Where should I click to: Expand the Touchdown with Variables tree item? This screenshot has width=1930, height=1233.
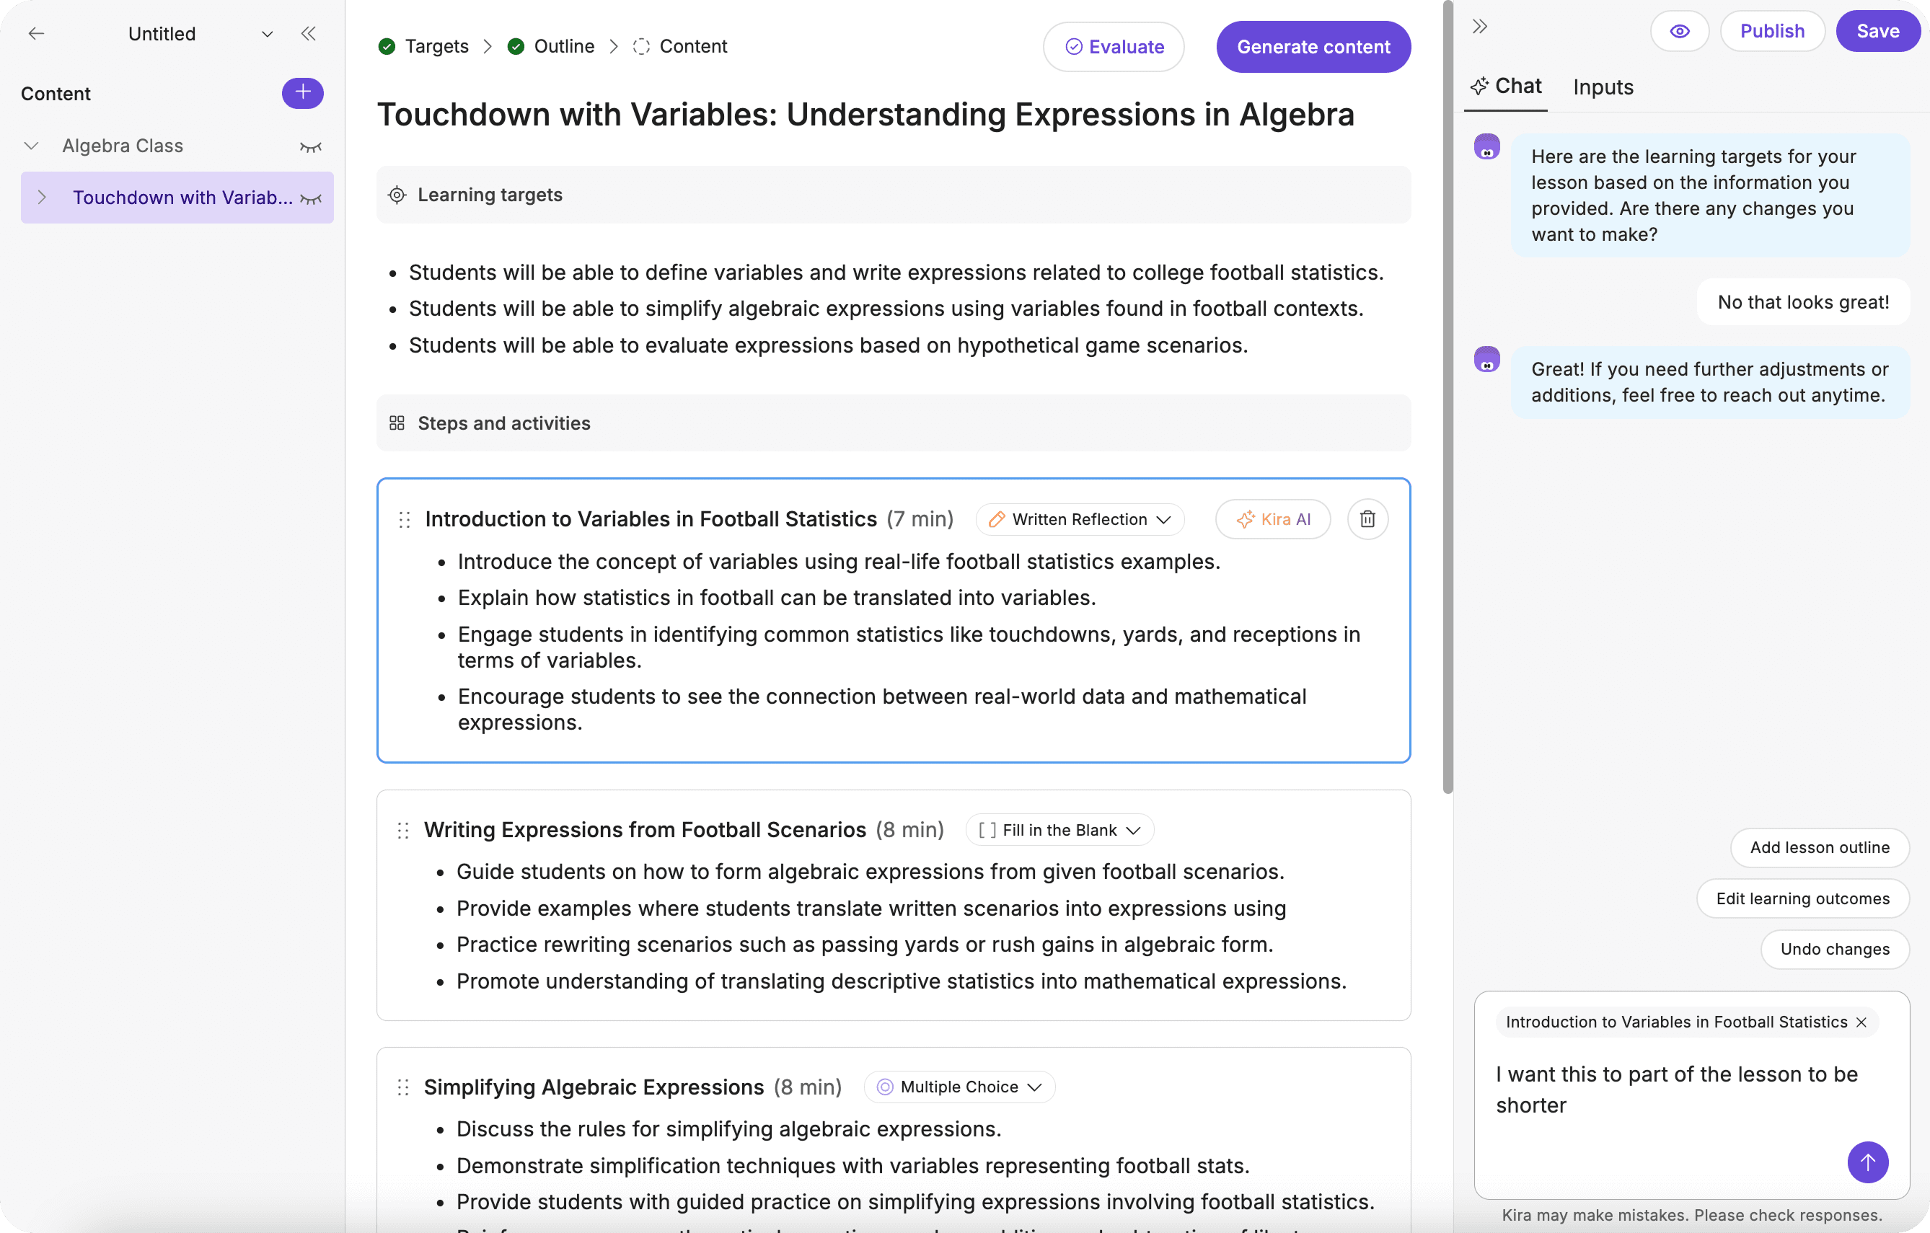tap(42, 197)
